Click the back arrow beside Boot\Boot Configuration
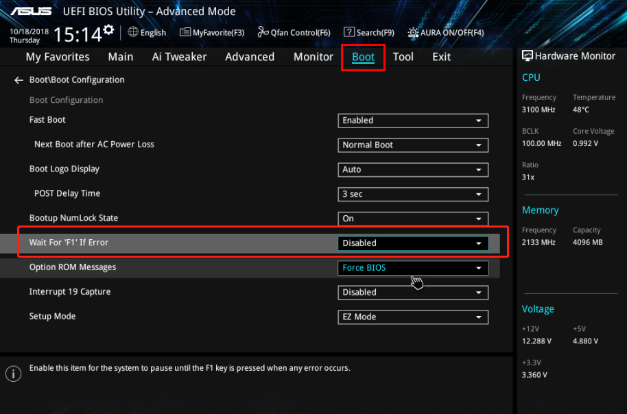Image resolution: width=627 pixels, height=414 pixels. [19, 80]
